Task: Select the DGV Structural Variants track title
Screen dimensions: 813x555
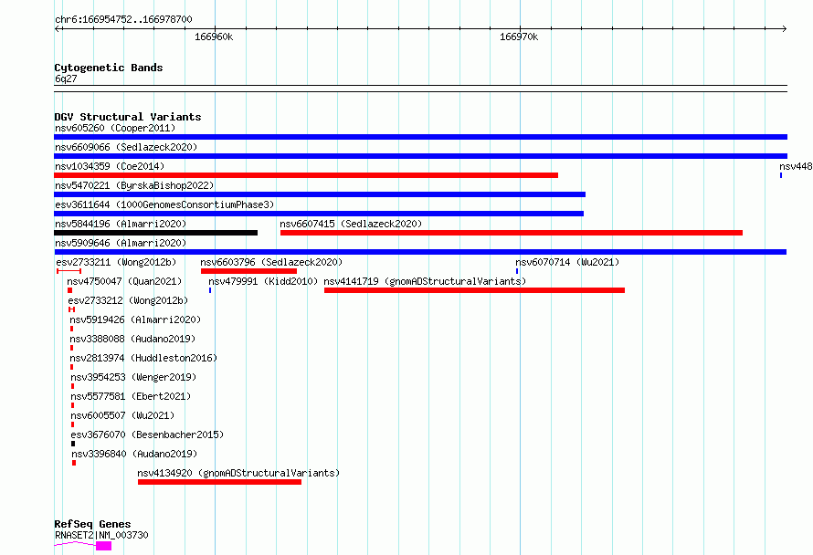Action: [x=128, y=117]
